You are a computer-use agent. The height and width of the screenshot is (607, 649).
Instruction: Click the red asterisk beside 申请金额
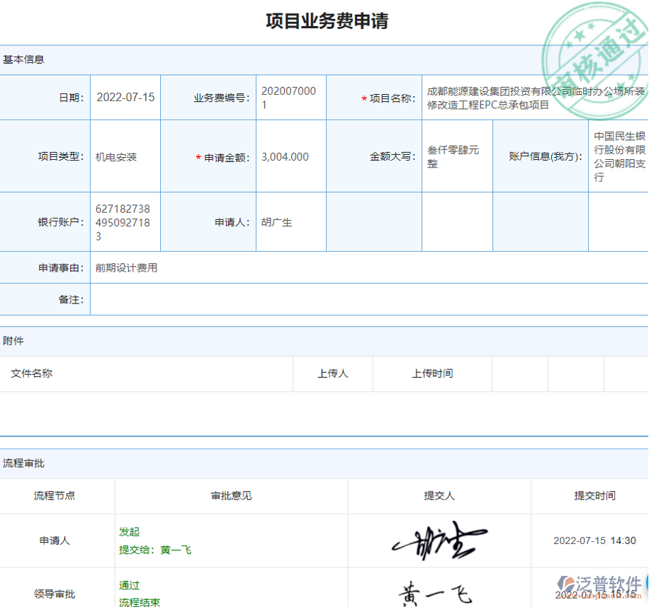click(x=198, y=156)
